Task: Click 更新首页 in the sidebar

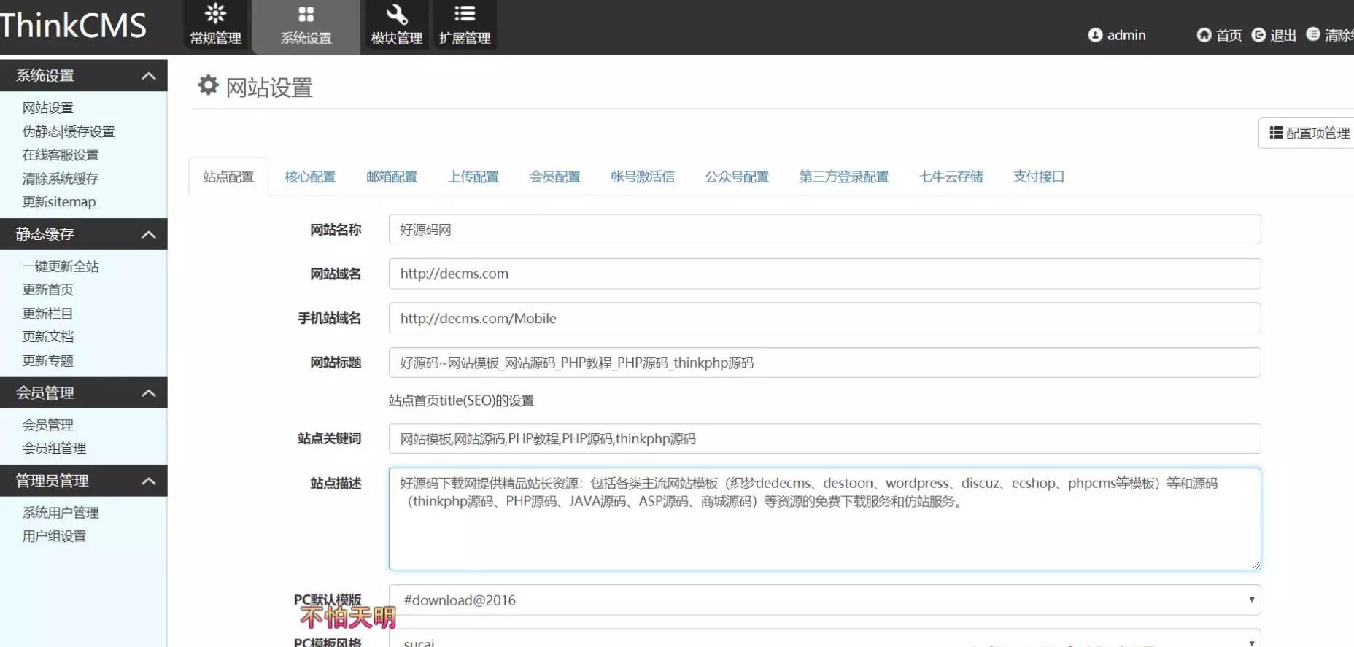Action: [48, 290]
